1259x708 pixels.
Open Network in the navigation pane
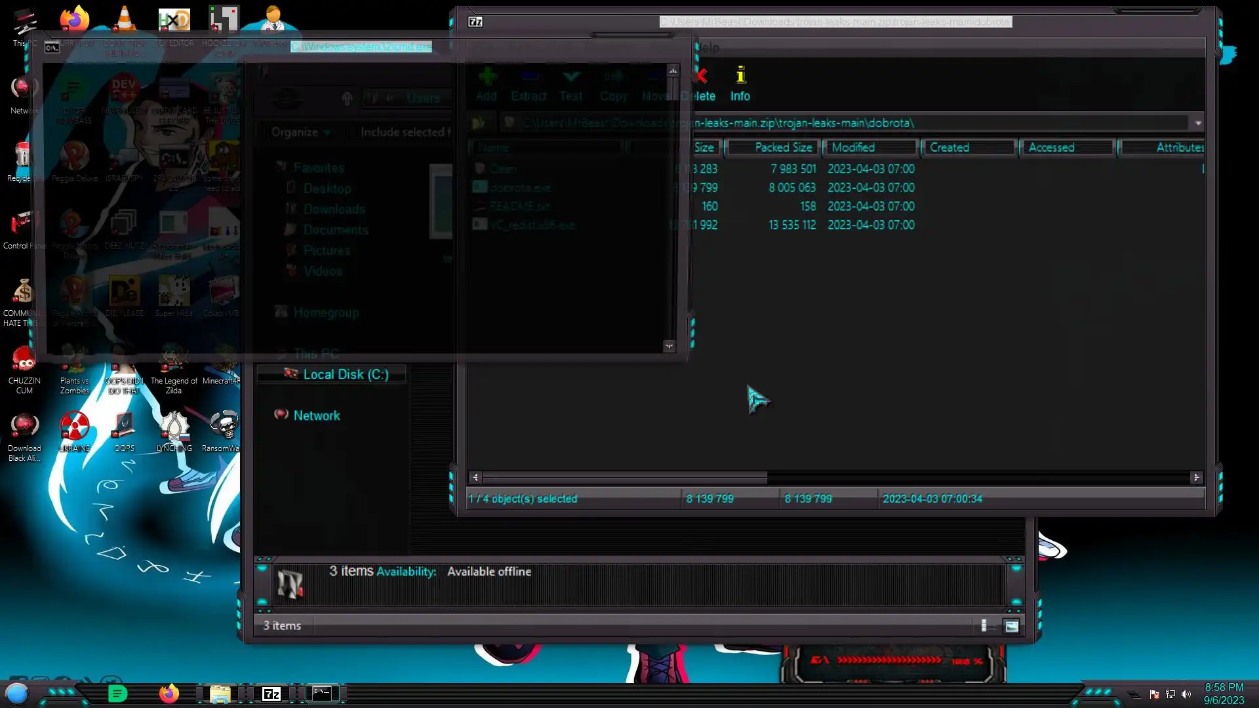pos(316,416)
